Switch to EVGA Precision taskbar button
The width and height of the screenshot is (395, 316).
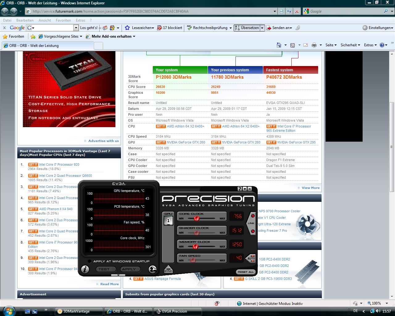pos(178,311)
